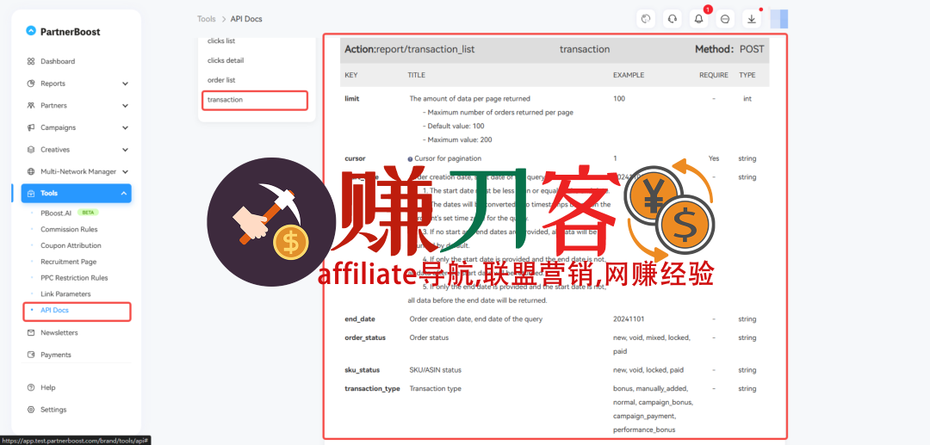The image size is (930, 445).
Task: Select transaction in the API list
Action: pos(226,100)
